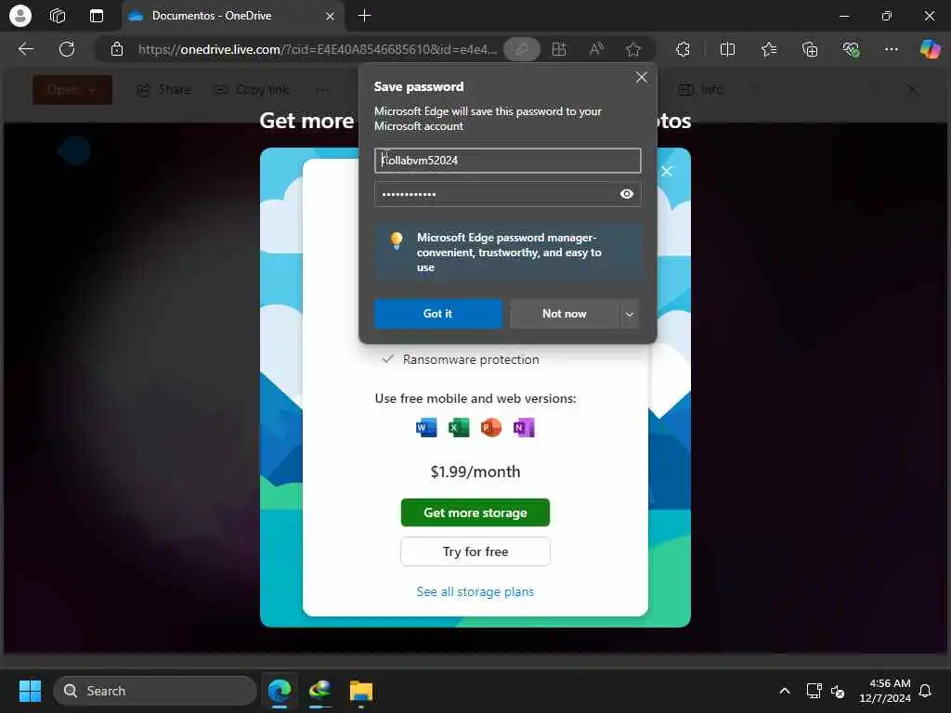Click the taskbar Search box
The height and width of the screenshot is (713, 951).
[155, 691]
